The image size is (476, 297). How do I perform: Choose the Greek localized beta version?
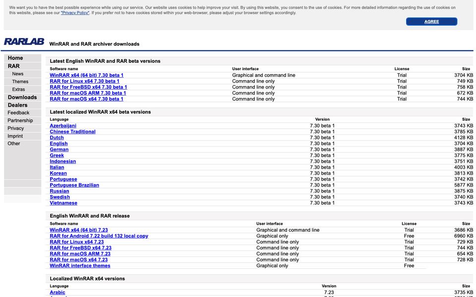57,155
